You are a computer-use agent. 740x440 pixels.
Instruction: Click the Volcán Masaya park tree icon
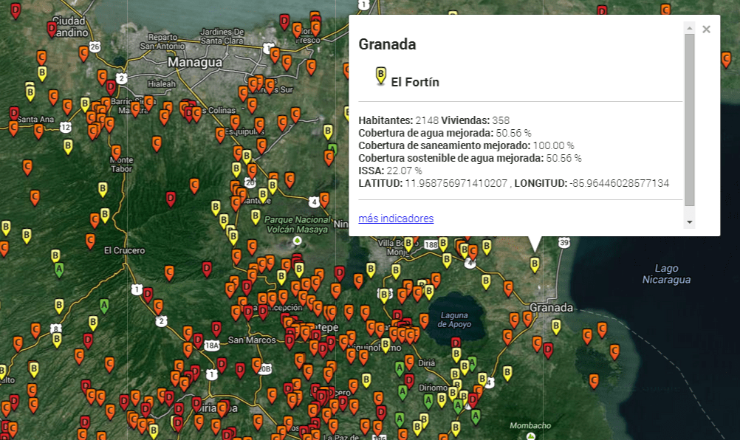pyautogui.click(x=297, y=241)
